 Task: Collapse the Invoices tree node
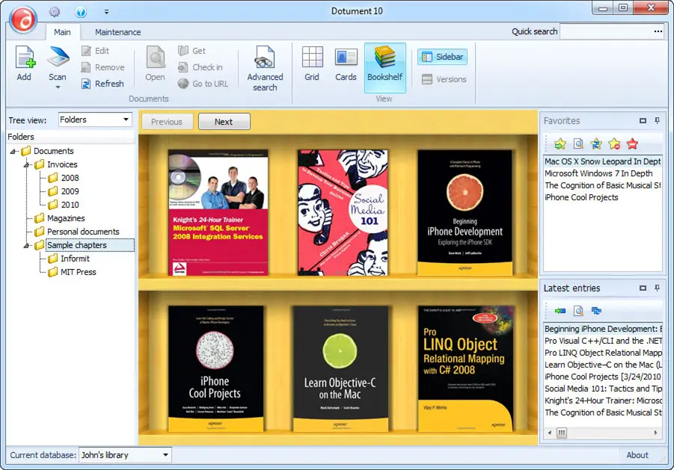pyautogui.click(x=26, y=164)
